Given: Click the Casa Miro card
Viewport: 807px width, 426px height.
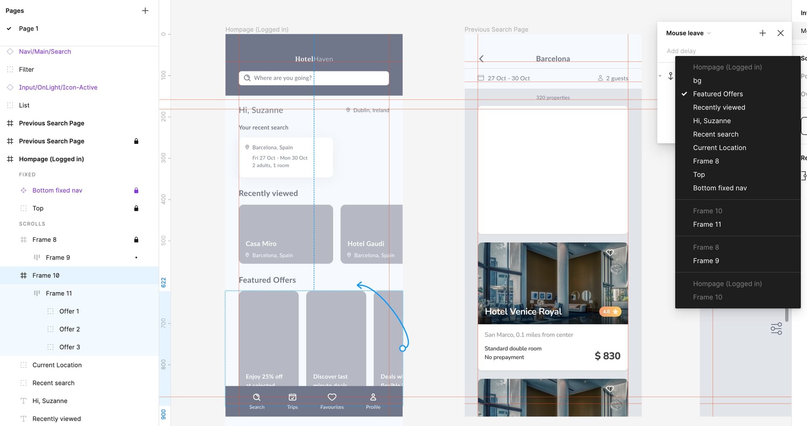Looking at the screenshot, I should pos(286,234).
